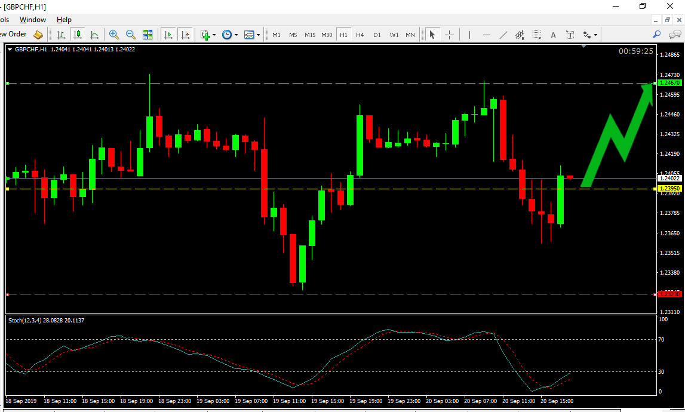
Task: Tile chart windows icon
Action: [x=148, y=35]
